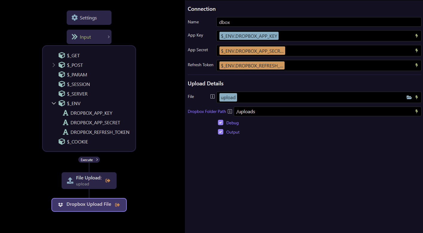Click the output arrow icon on File Upload step

[x=108, y=181]
